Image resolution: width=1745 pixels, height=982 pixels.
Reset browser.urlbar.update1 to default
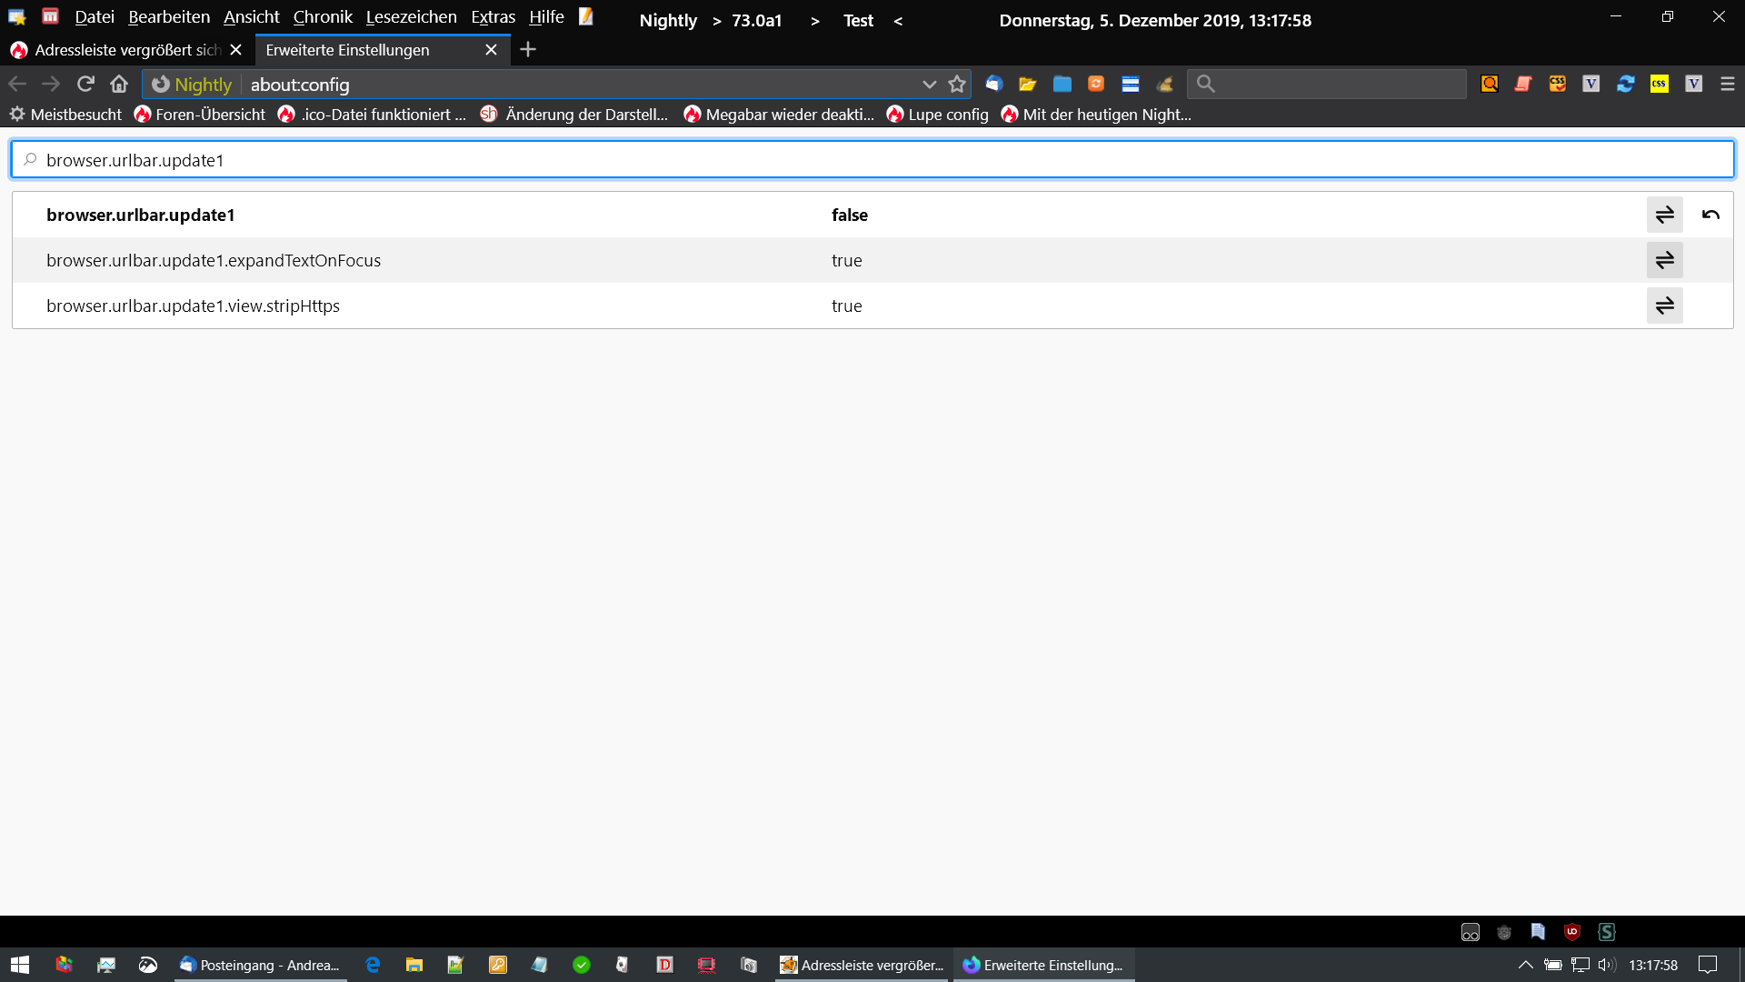1710,215
